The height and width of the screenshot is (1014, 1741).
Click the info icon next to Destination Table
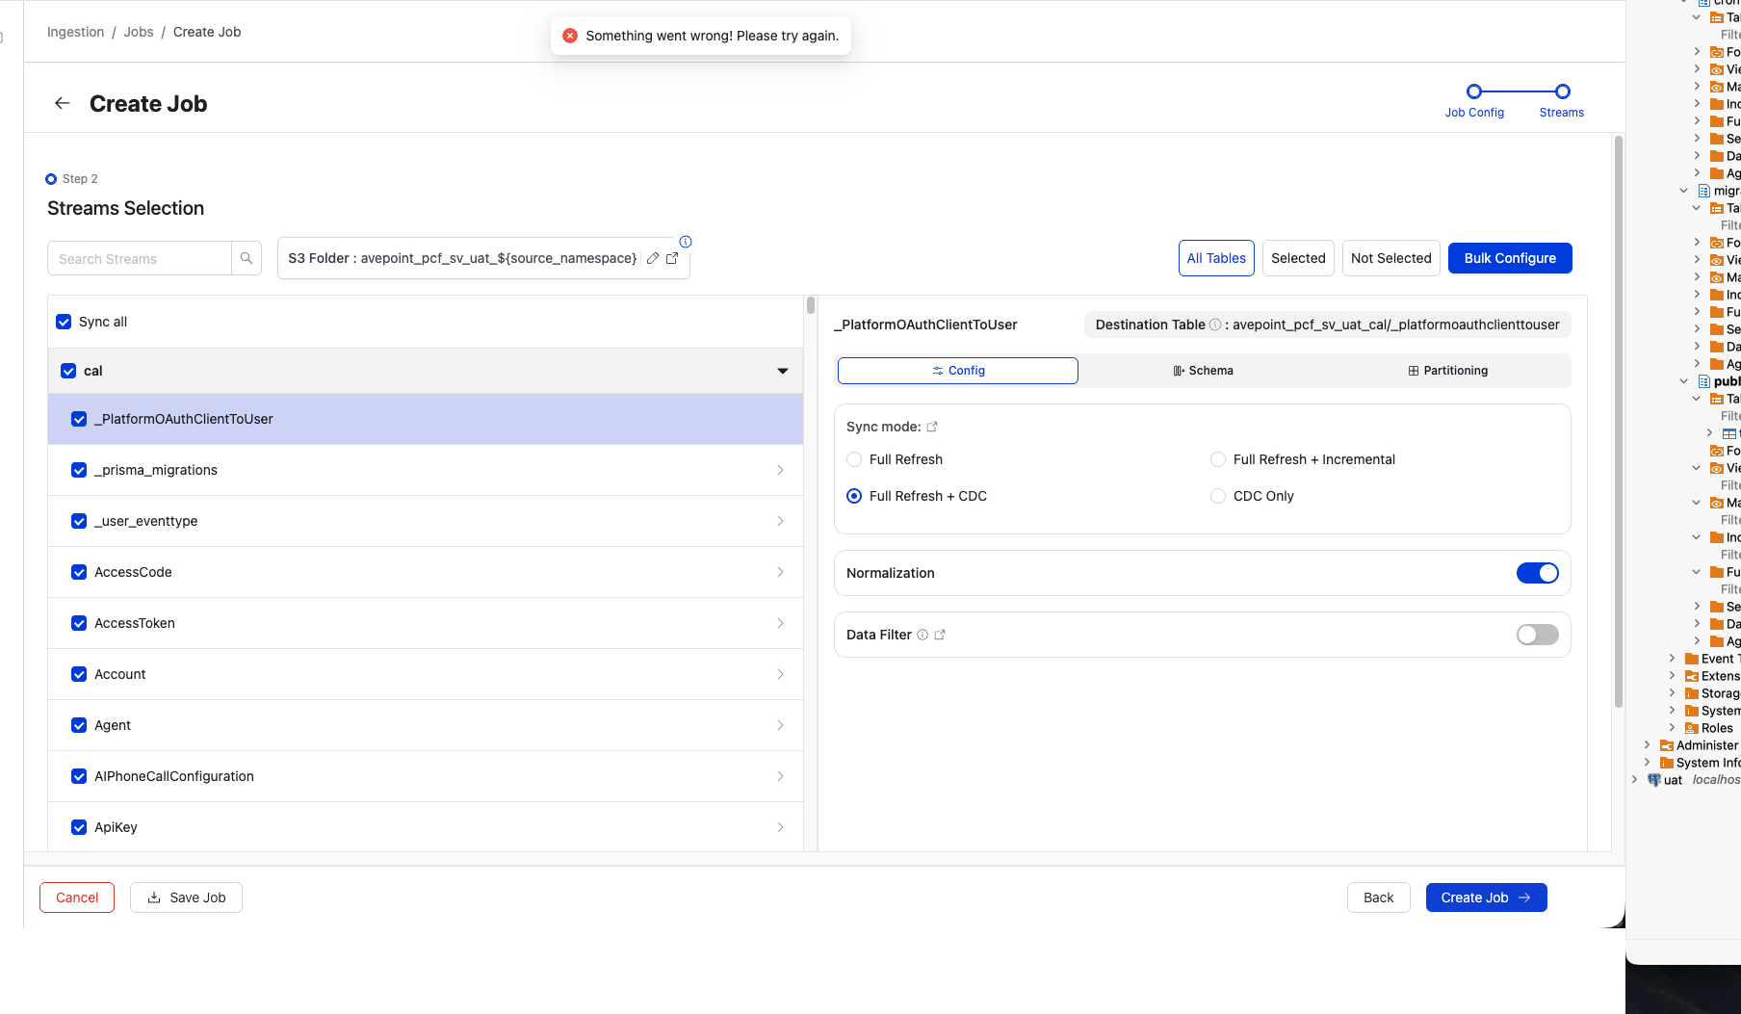click(x=1215, y=325)
